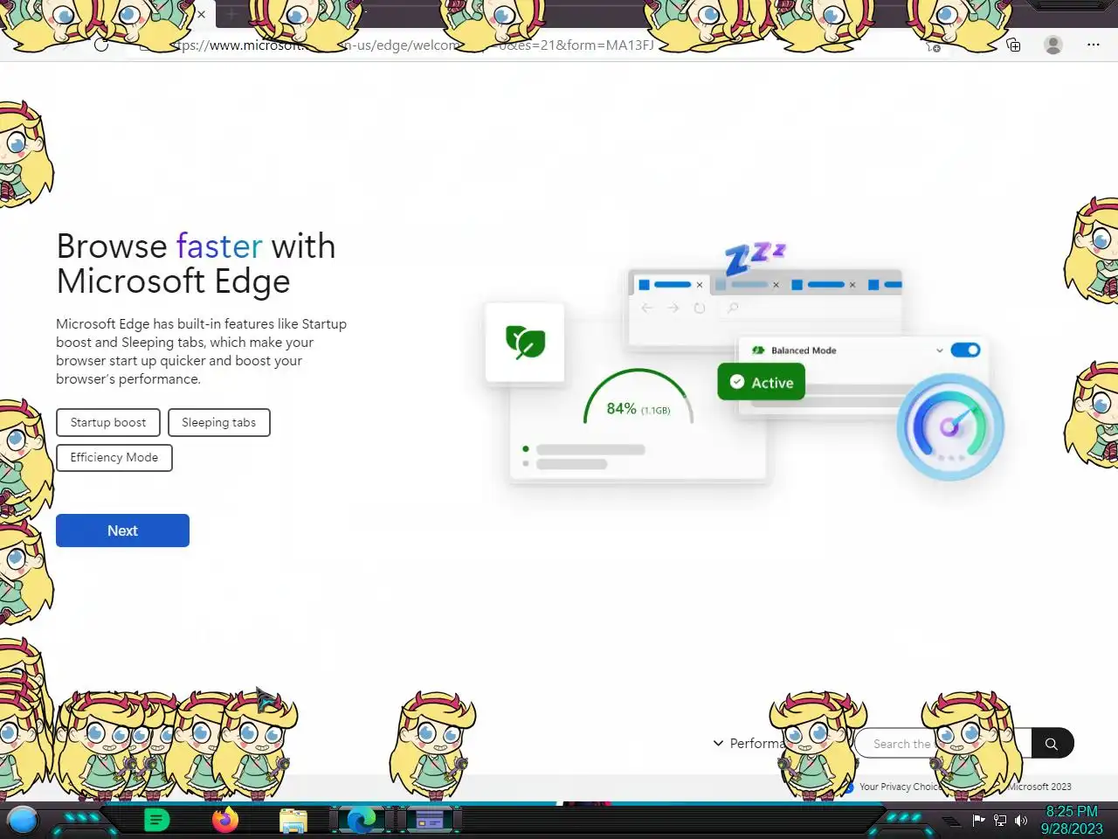Click the browser address bar URL
The height and width of the screenshot is (839, 1118).
point(411,45)
